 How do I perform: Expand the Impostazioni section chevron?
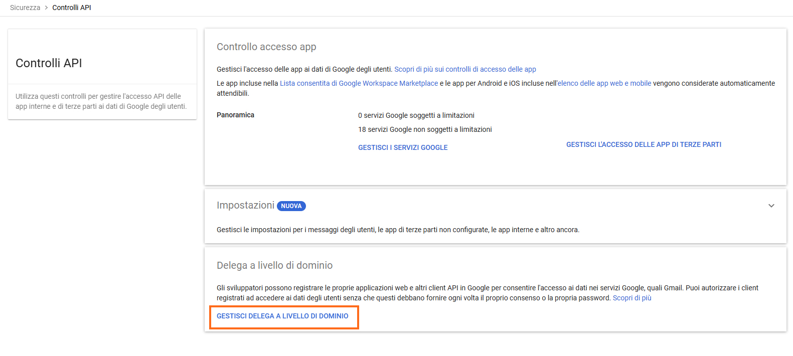[x=771, y=206]
